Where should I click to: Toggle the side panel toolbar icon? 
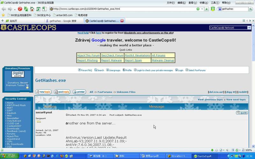click(44, 9)
